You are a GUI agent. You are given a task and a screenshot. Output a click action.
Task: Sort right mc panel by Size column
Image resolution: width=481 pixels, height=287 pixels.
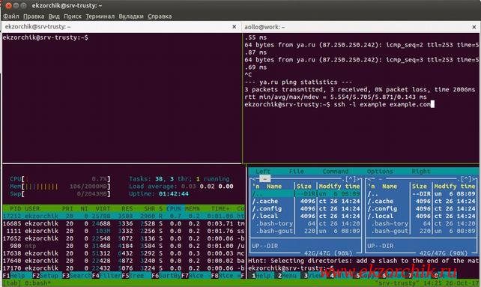click(420, 187)
